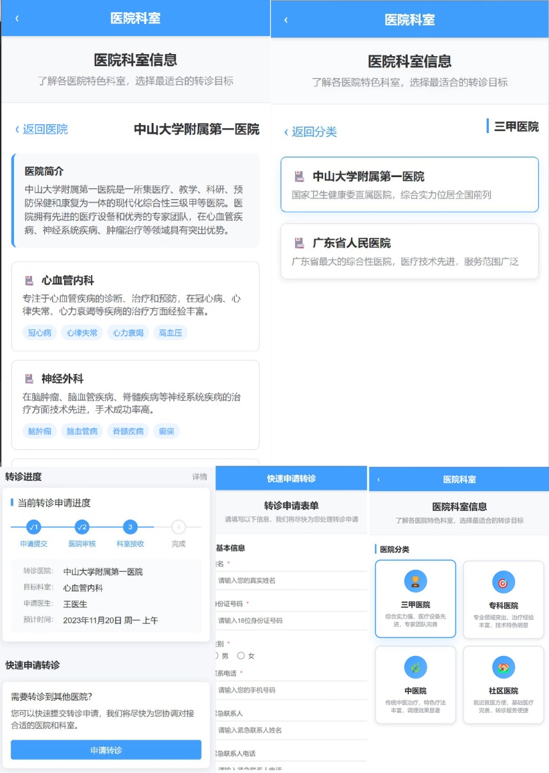Viewport: 549px width, 773px height.
Task: Select the 三甲医院 trophy icon
Action: [415, 581]
